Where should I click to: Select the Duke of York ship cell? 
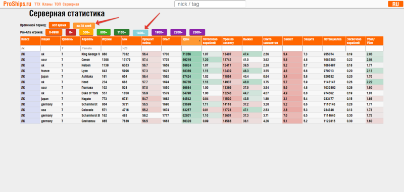[x=91, y=93]
